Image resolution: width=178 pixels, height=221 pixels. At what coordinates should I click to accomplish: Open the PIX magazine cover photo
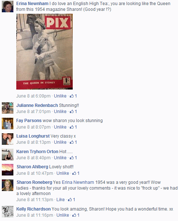[44, 52]
